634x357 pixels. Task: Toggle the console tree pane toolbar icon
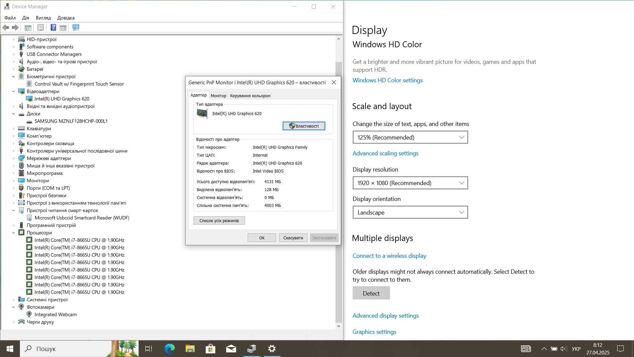[28, 28]
